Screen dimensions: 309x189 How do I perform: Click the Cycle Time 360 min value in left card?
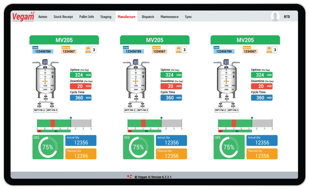point(81,98)
